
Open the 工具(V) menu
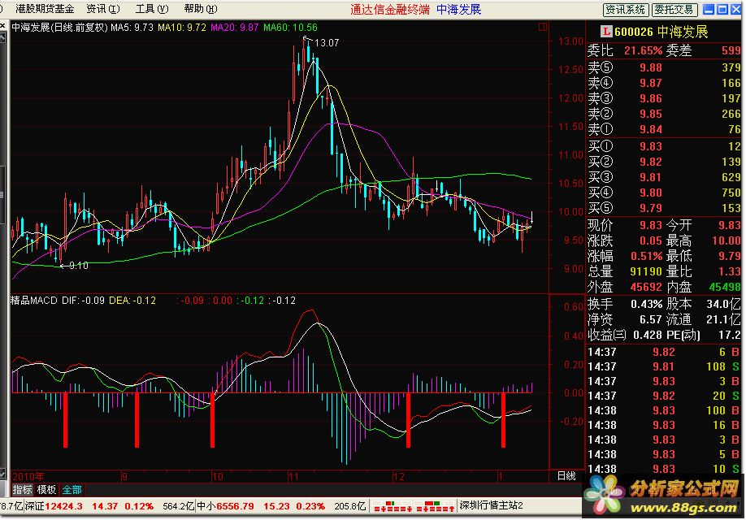pos(152,9)
